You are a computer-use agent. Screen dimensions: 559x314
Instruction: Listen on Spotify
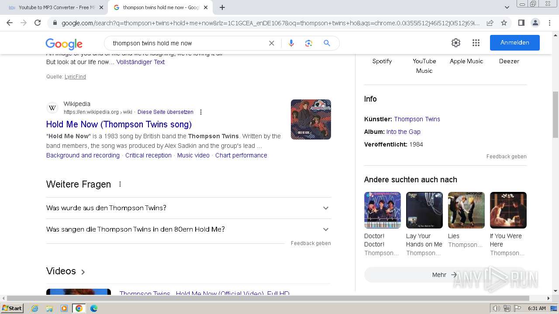[x=382, y=61]
